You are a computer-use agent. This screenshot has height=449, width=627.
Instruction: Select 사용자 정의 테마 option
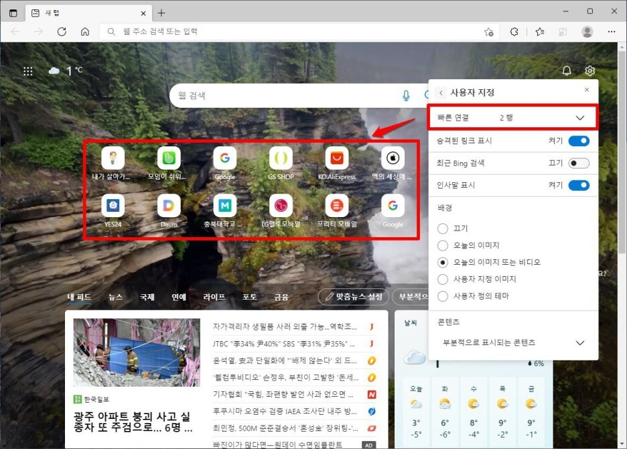pyautogui.click(x=443, y=296)
